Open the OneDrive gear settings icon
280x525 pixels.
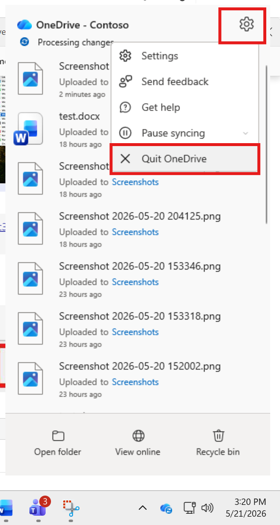click(247, 25)
